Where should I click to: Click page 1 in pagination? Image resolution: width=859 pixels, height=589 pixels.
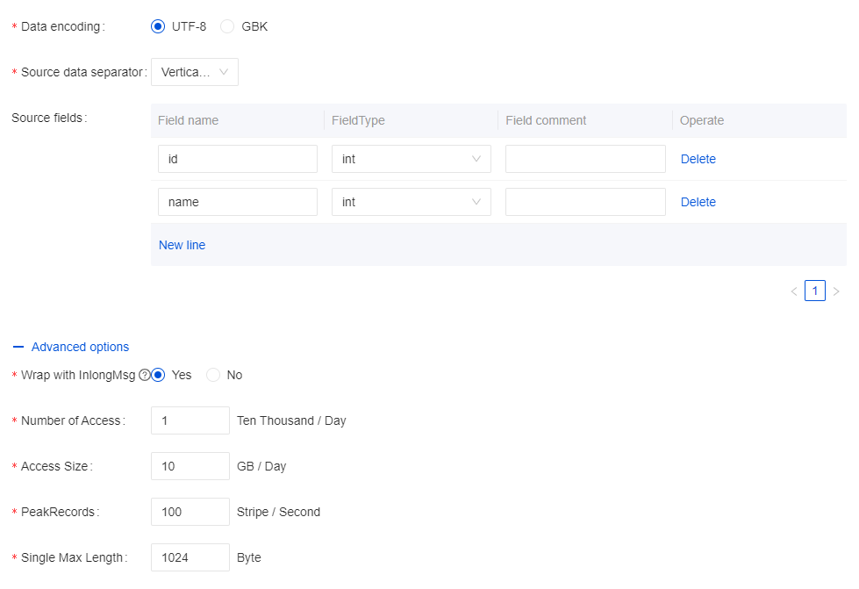click(815, 291)
